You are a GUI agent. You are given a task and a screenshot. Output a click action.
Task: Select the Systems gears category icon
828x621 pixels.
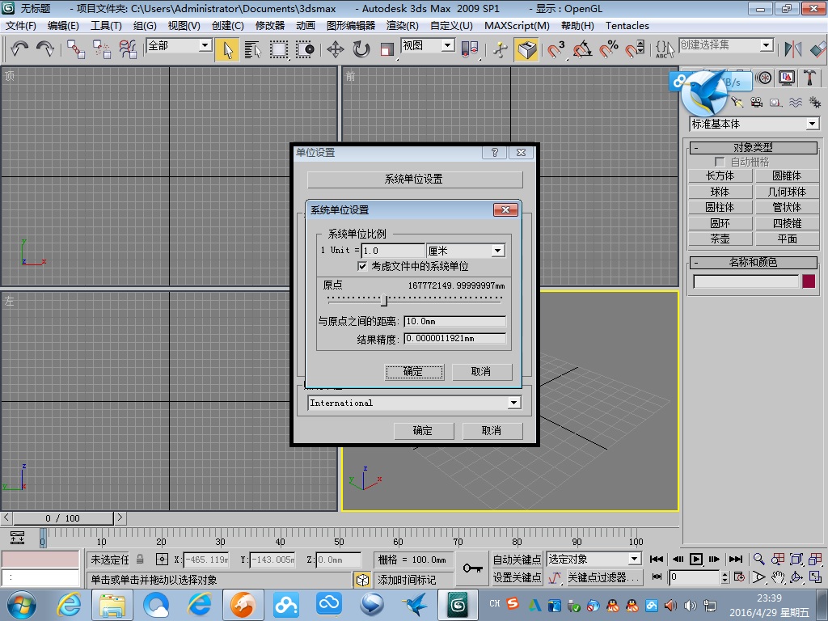(815, 102)
